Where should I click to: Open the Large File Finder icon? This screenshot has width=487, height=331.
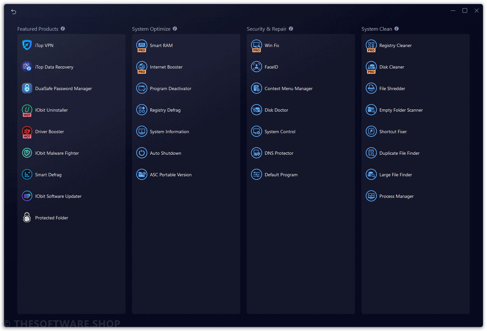click(371, 174)
